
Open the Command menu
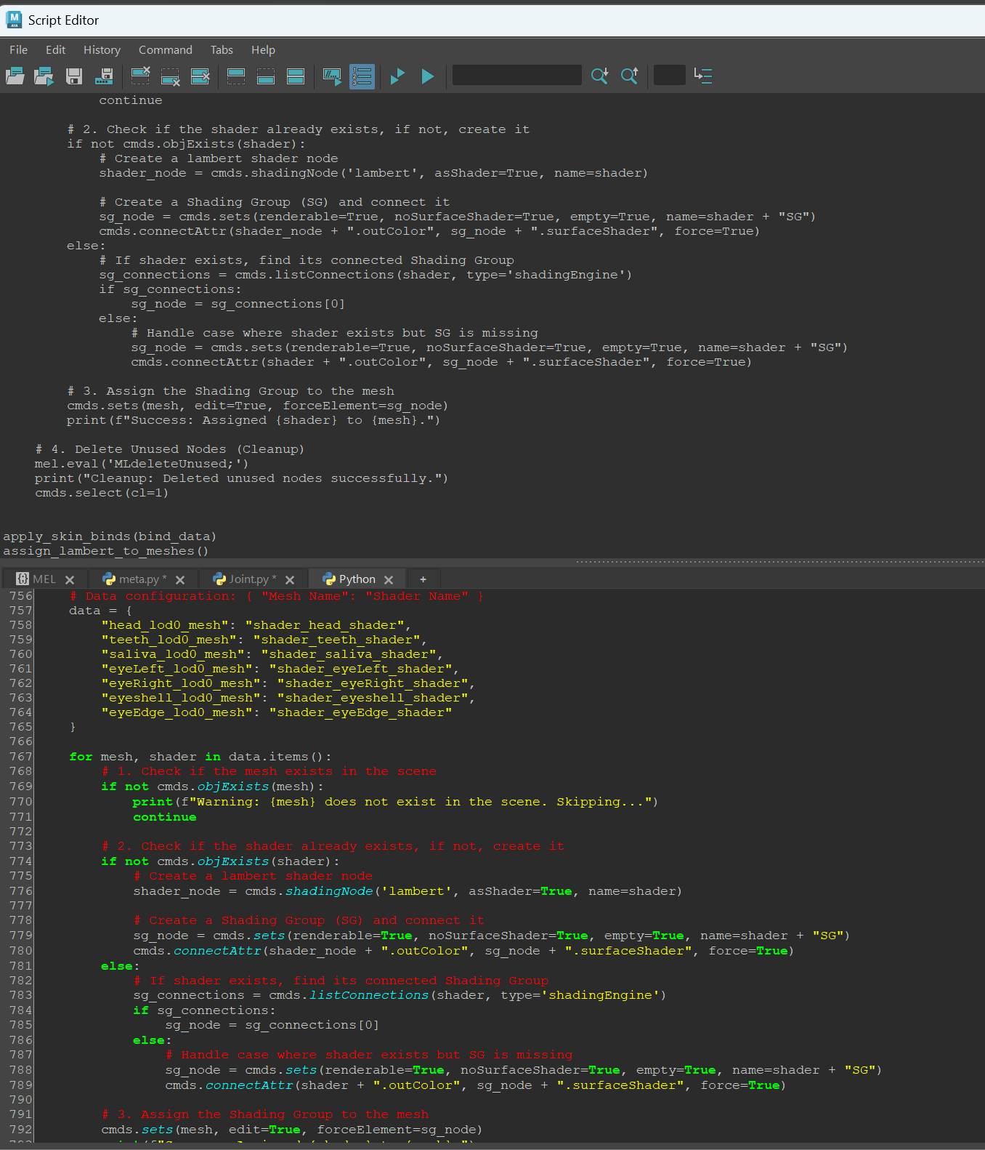[x=166, y=50]
